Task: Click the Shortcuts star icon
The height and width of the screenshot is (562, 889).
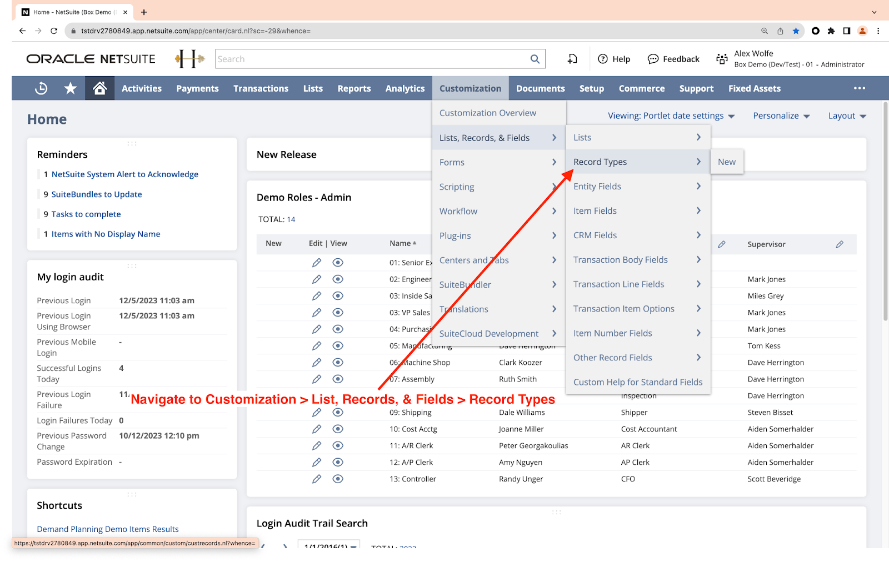Action: (71, 88)
